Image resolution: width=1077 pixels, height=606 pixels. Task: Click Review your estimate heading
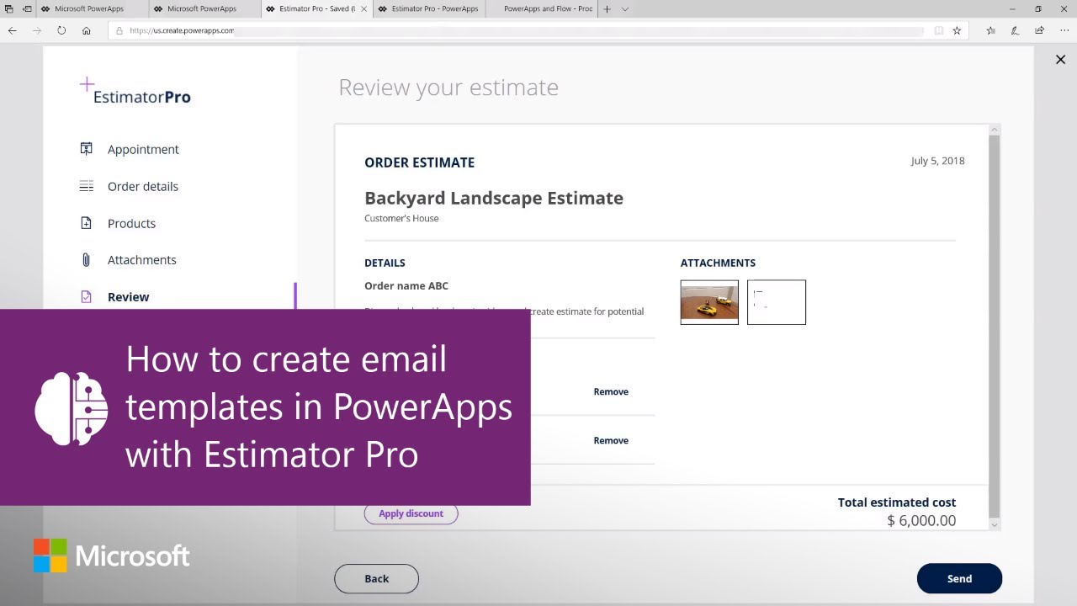pos(448,88)
